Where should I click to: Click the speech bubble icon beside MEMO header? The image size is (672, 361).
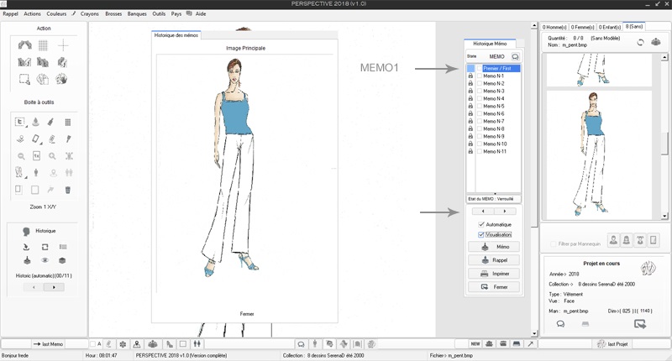(x=515, y=56)
